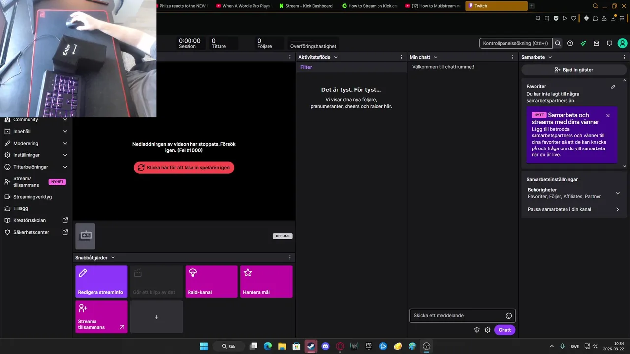Open Steam from the taskbar

(311, 346)
